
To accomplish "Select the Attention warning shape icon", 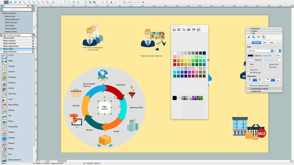I will (4, 73).
